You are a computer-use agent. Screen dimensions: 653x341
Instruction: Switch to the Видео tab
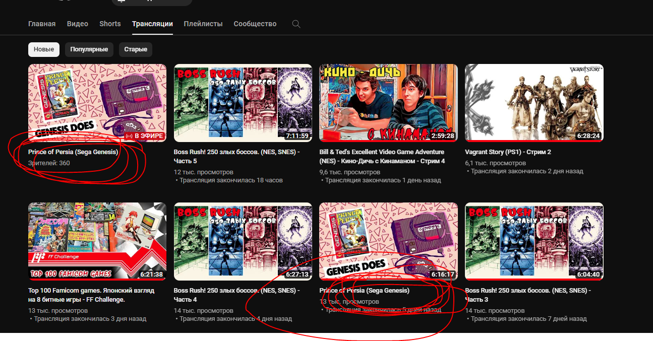pos(78,24)
